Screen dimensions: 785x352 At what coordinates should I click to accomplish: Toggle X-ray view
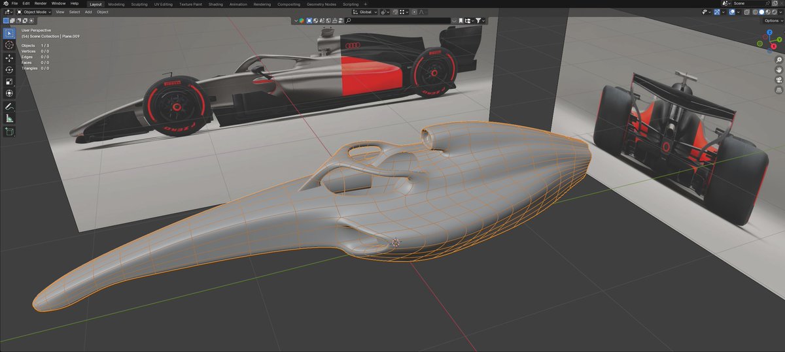[x=747, y=12]
